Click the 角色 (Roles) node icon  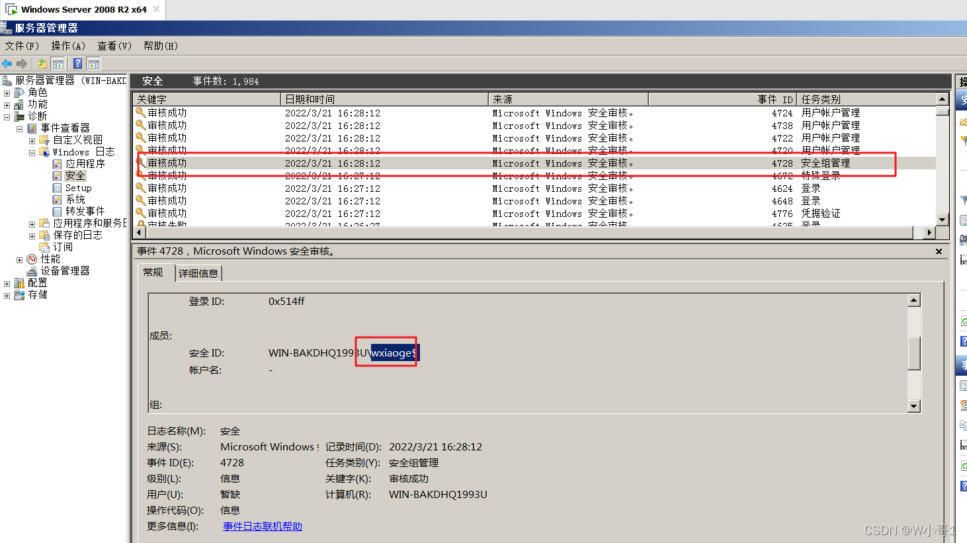[19, 93]
